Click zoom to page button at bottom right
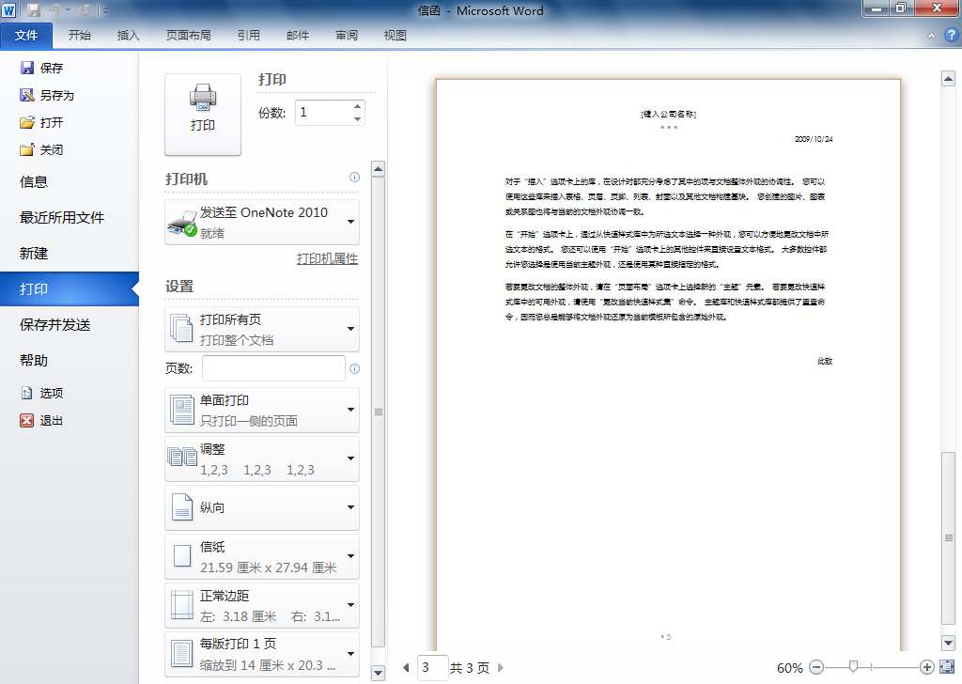This screenshot has width=962, height=684. pyautogui.click(x=945, y=667)
